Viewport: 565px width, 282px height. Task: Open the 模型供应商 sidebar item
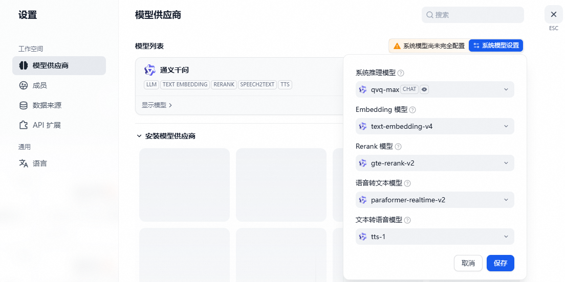point(59,65)
